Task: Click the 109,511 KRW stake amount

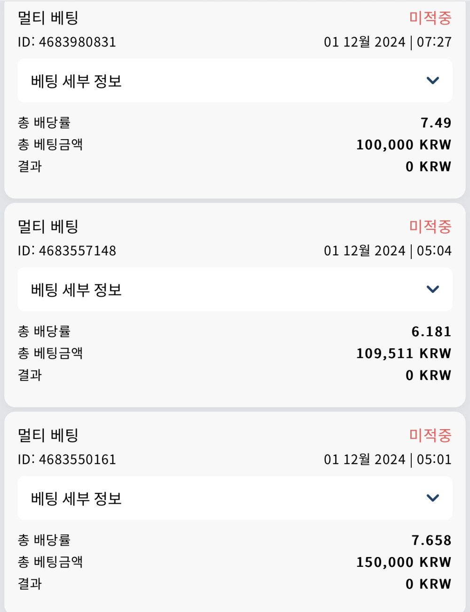Action: [x=403, y=353]
